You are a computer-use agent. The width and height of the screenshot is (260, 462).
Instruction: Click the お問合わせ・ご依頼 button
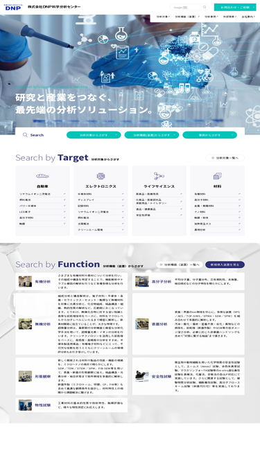(235, 8)
